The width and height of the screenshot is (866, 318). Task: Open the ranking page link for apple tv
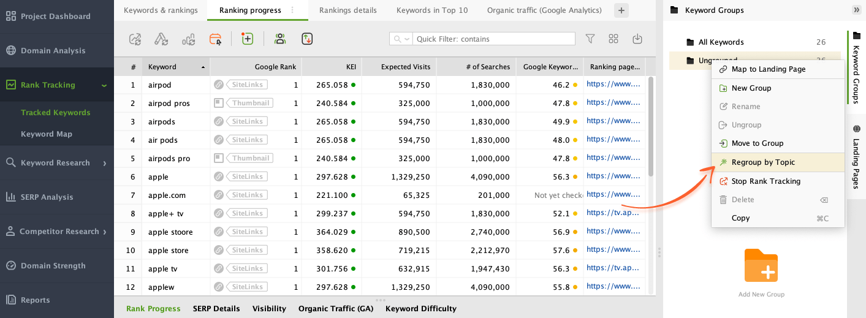613,268
